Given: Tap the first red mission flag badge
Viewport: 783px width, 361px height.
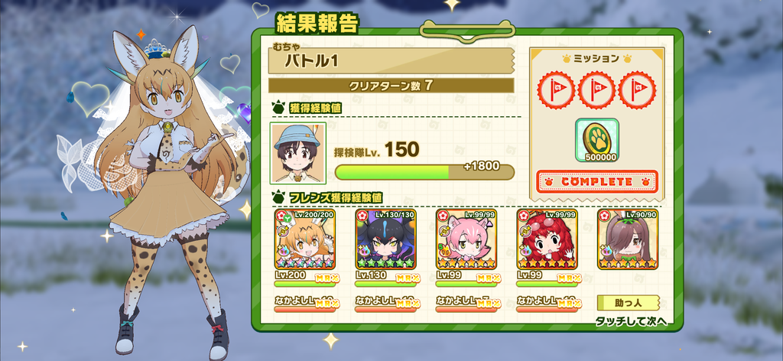Looking at the screenshot, I should [x=556, y=90].
